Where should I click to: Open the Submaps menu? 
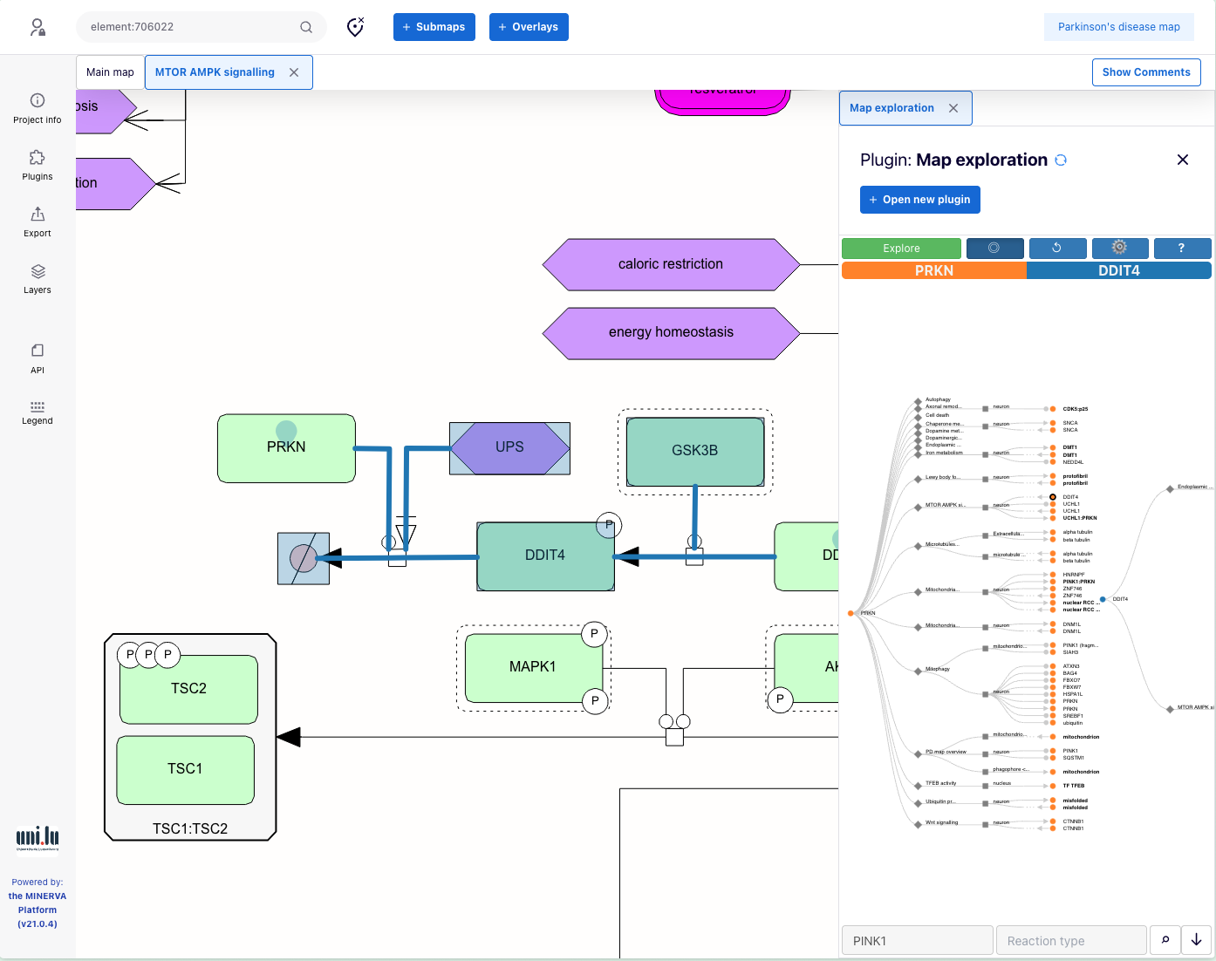click(434, 27)
